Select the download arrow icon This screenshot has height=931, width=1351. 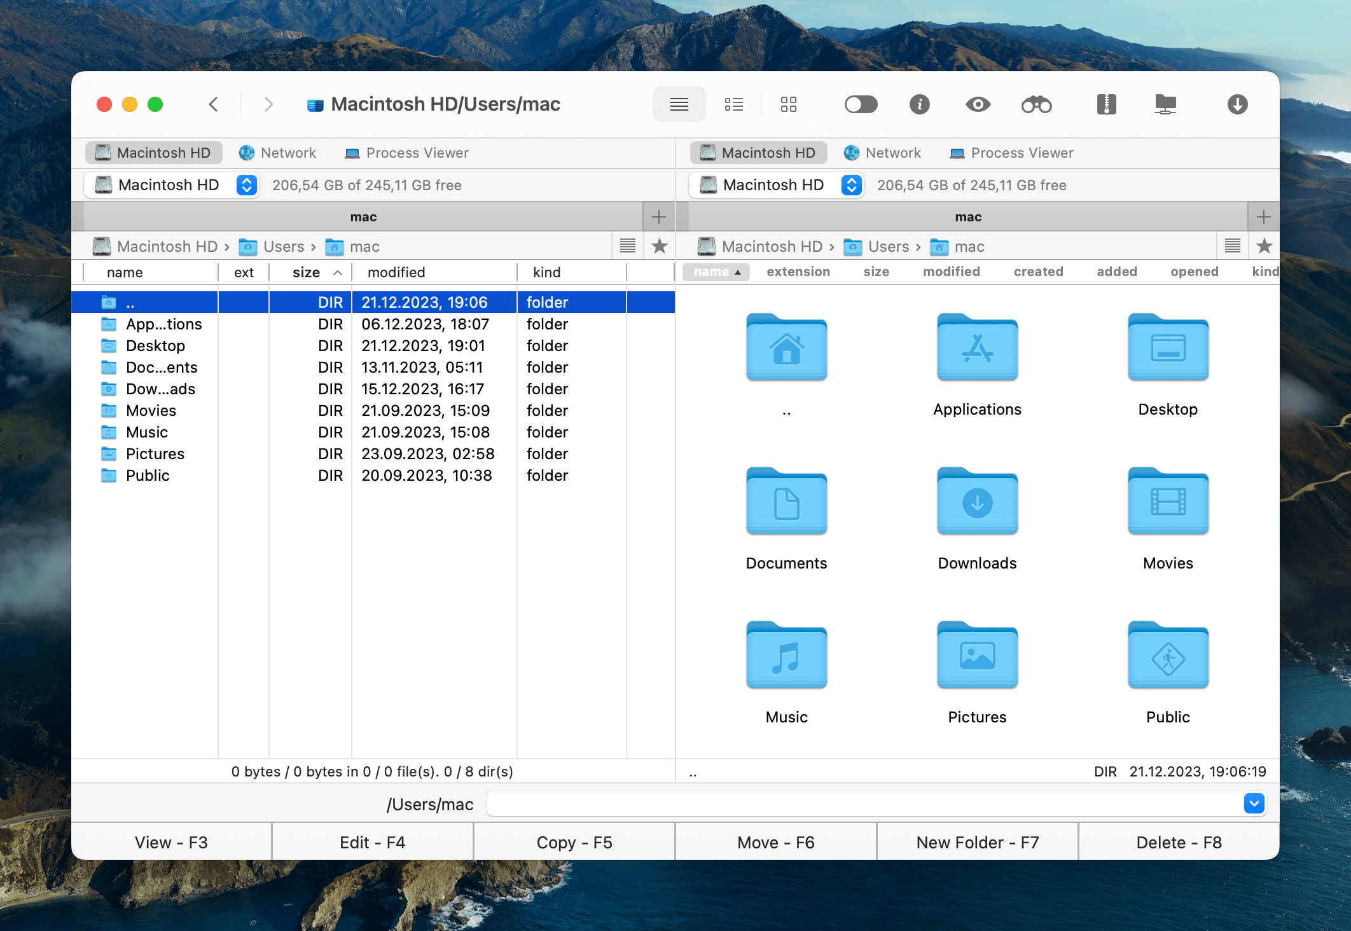click(x=1238, y=102)
